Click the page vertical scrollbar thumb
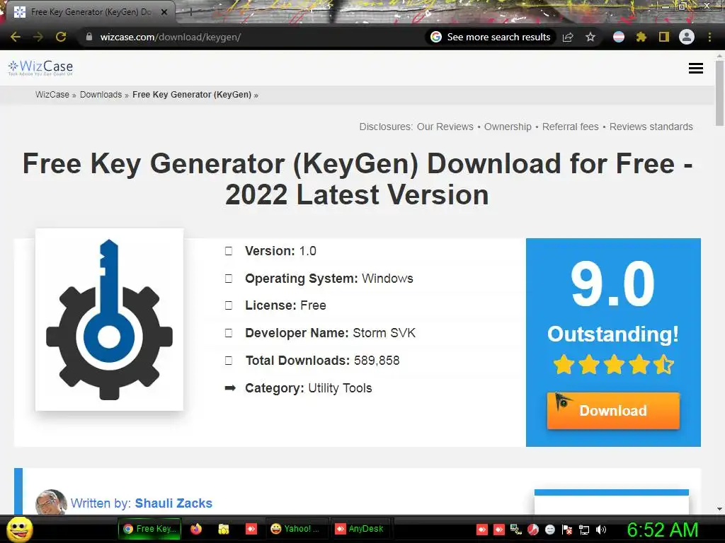 (719, 93)
